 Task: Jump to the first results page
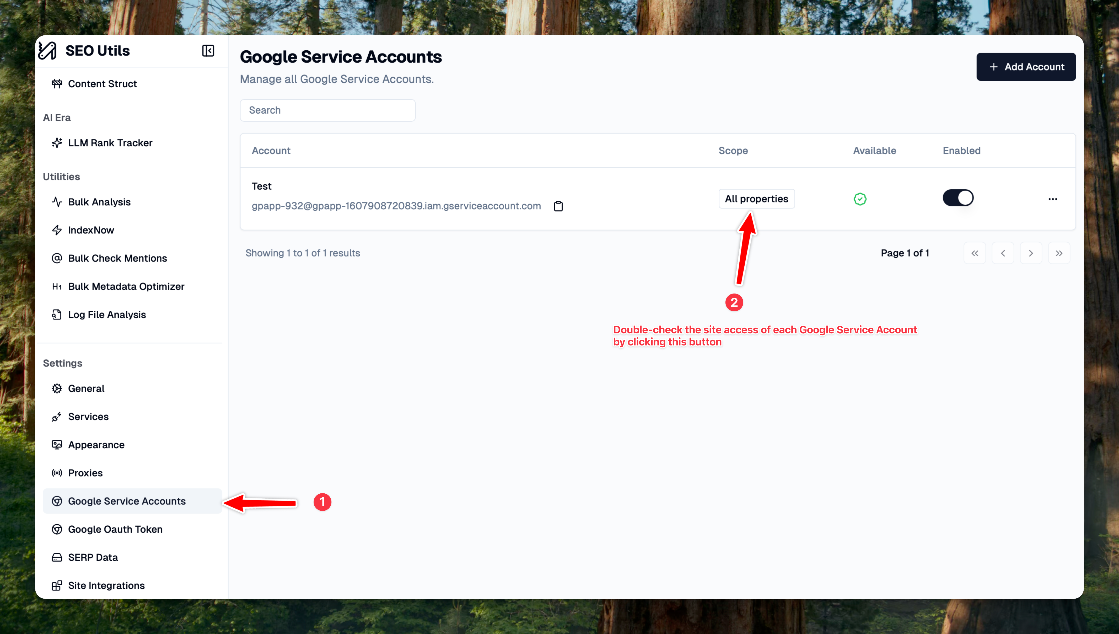975,253
